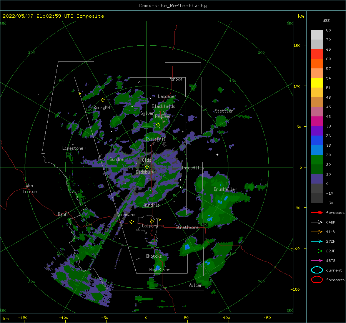Click the Sundre town label
The height and width of the screenshot is (323, 346).
coord(116,159)
